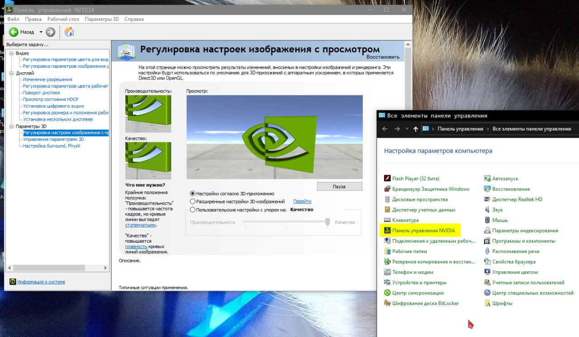Click Панель управления breadcrumb in address bar

(460, 129)
